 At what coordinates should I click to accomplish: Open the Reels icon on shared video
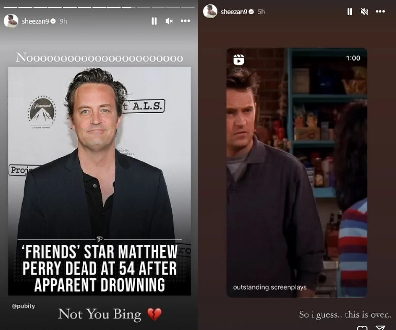click(x=239, y=59)
